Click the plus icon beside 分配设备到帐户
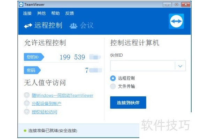The height and width of the screenshot is (139, 209). click(x=27, y=103)
